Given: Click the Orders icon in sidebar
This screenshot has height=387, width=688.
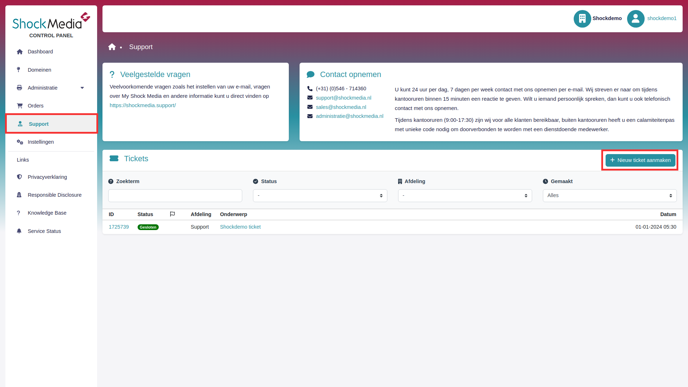Looking at the screenshot, I should click(19, 105).
